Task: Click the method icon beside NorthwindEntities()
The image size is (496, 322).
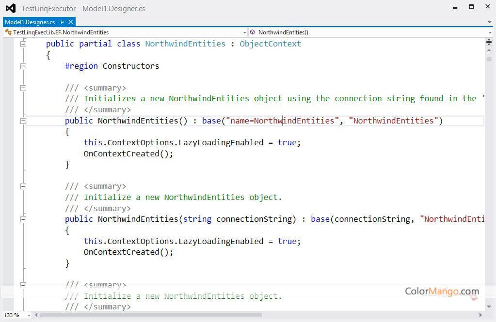Action: (252, 31)
